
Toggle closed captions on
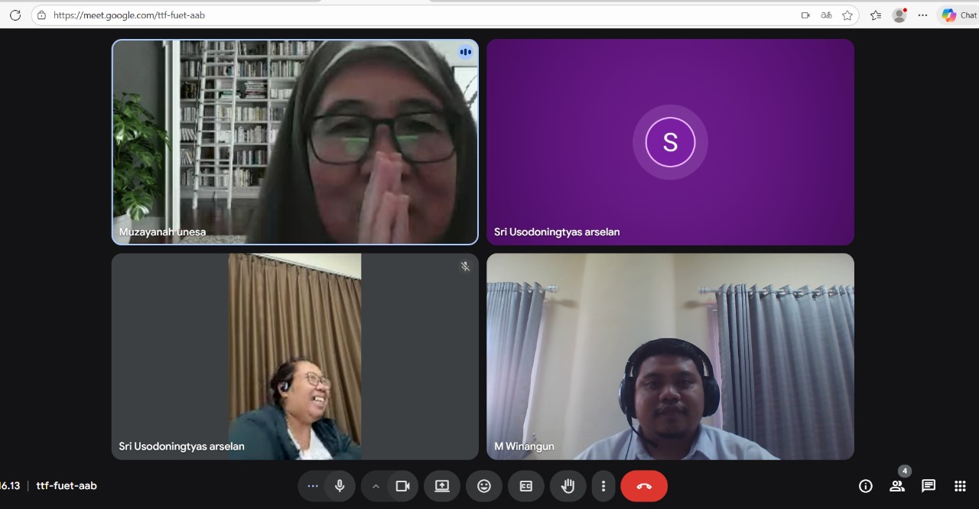pos(526,486)
